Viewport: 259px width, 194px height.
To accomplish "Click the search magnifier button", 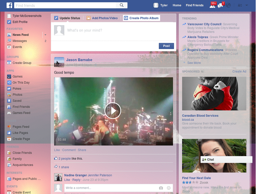I will (x=122, y=5).
